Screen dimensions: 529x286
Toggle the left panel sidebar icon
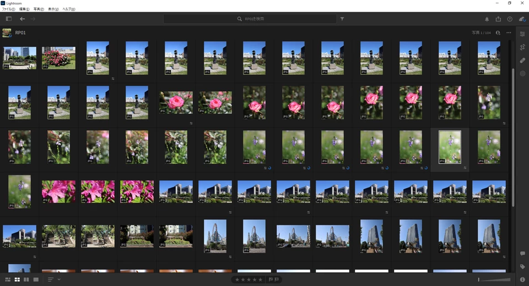point(9,19)
